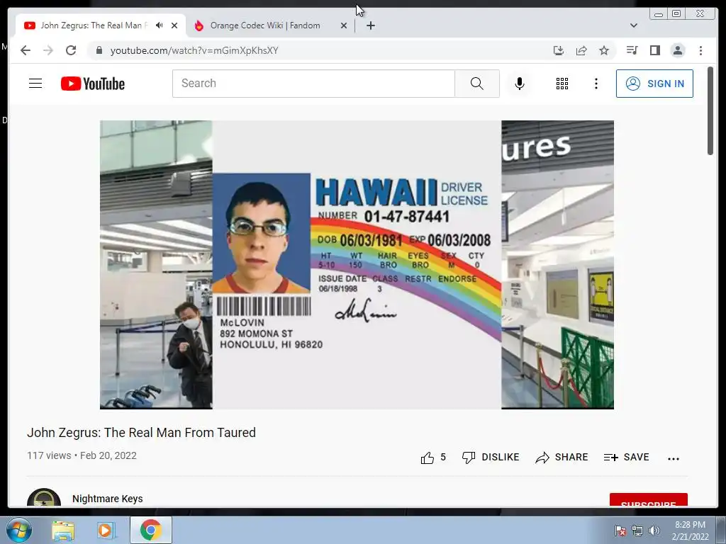Open Nightmare Keys channel name link
Viewport: 726px width, 544px height.
point(108,499)
